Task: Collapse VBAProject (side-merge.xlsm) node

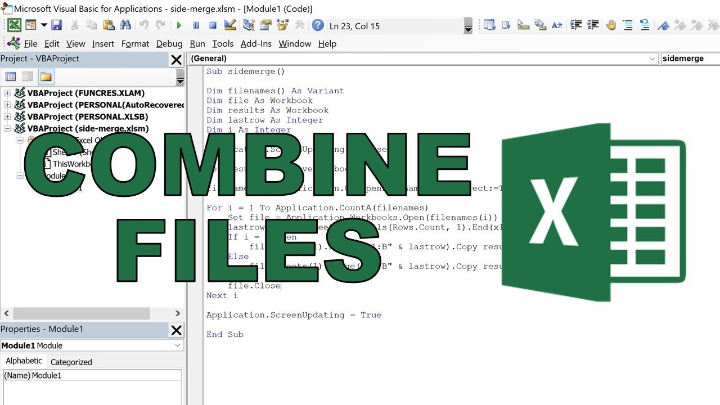Action: [7, 128]
